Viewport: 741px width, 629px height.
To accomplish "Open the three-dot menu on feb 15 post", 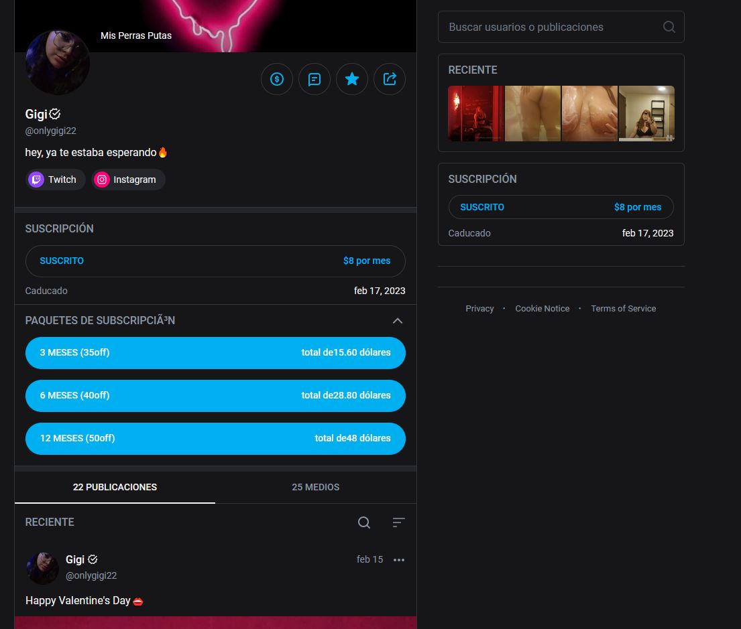I will point(399,560).
